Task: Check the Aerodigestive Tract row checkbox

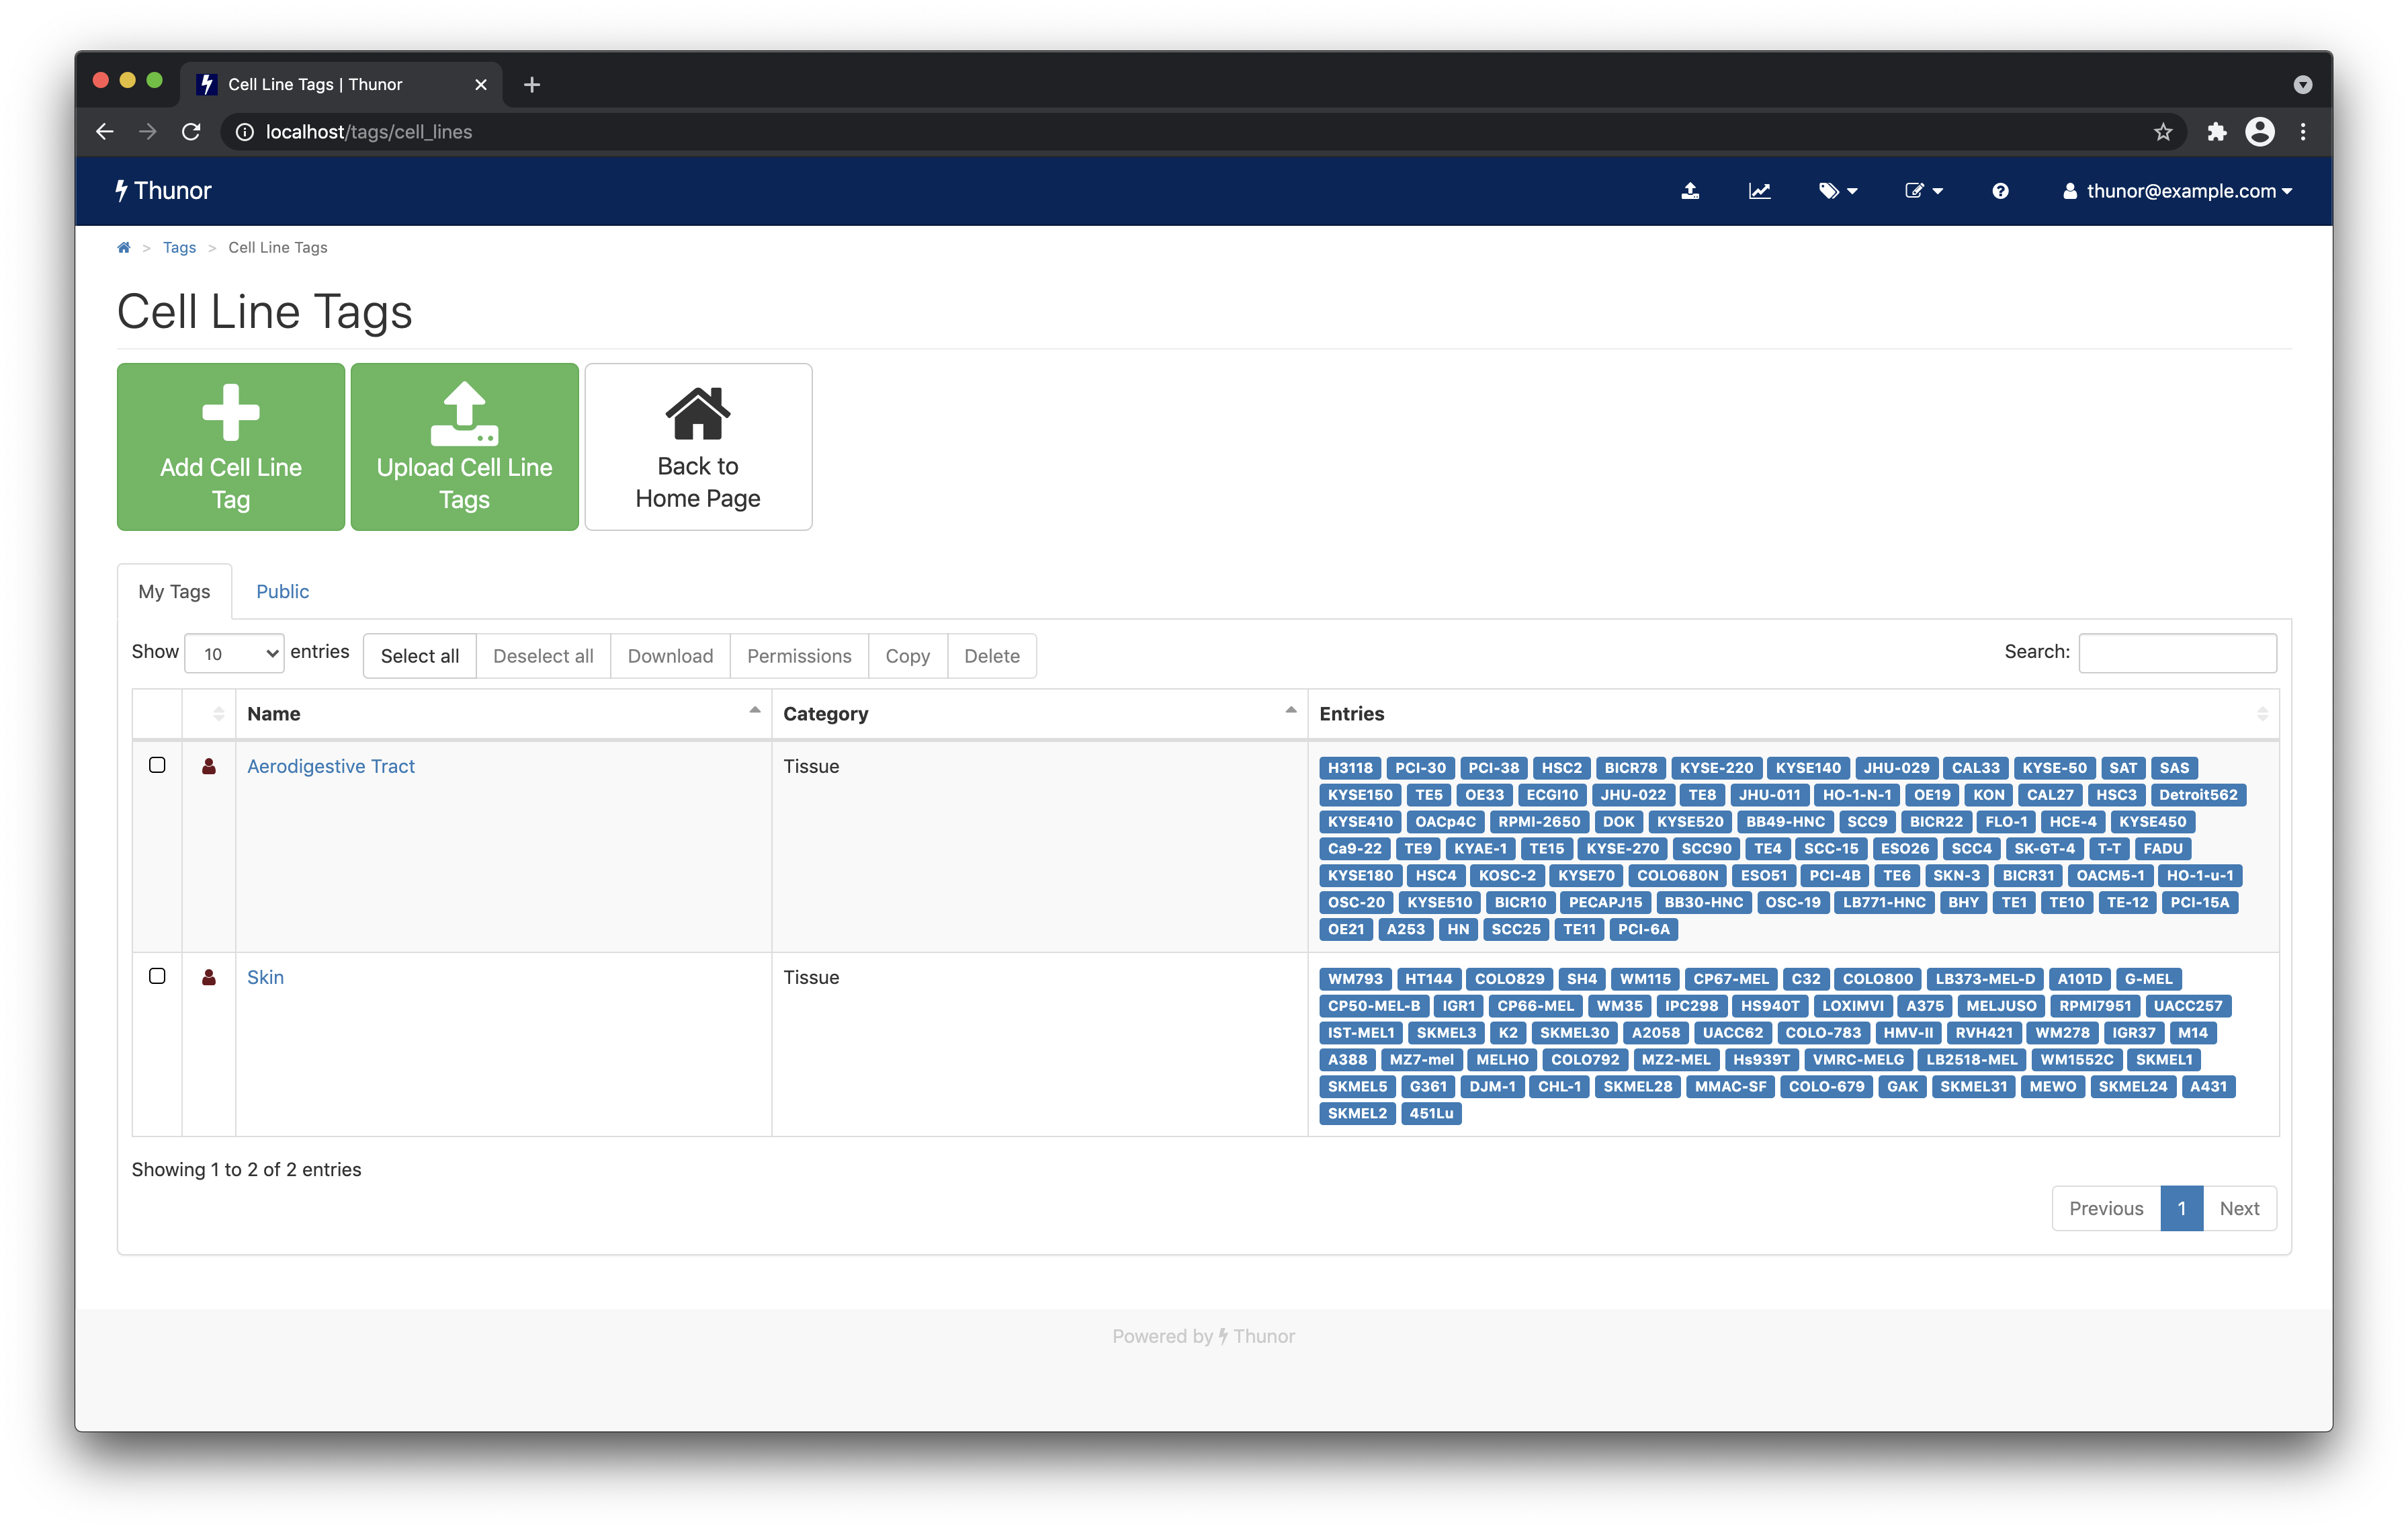Action: (157, 765)
